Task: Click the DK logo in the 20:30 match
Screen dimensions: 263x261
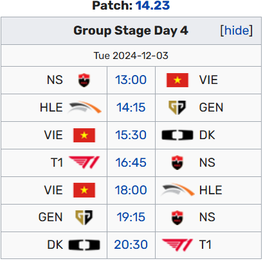Action: click(84, 245)
